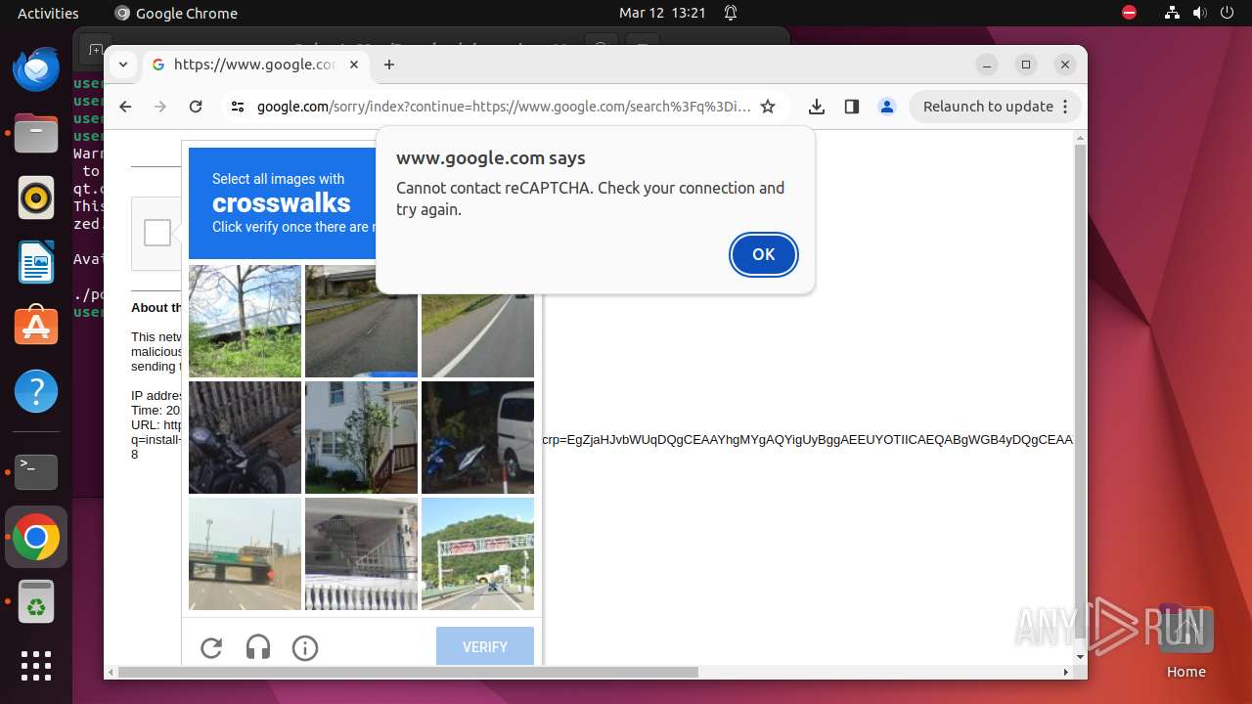Open Thunderbird Mail from dock
The width and height of the screenshot is (1252, 704).
point(36,69)
